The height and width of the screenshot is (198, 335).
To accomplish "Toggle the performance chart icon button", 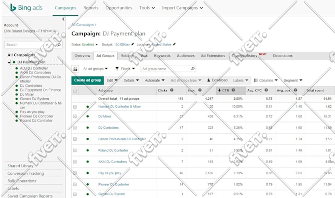I will coord(75,69).
